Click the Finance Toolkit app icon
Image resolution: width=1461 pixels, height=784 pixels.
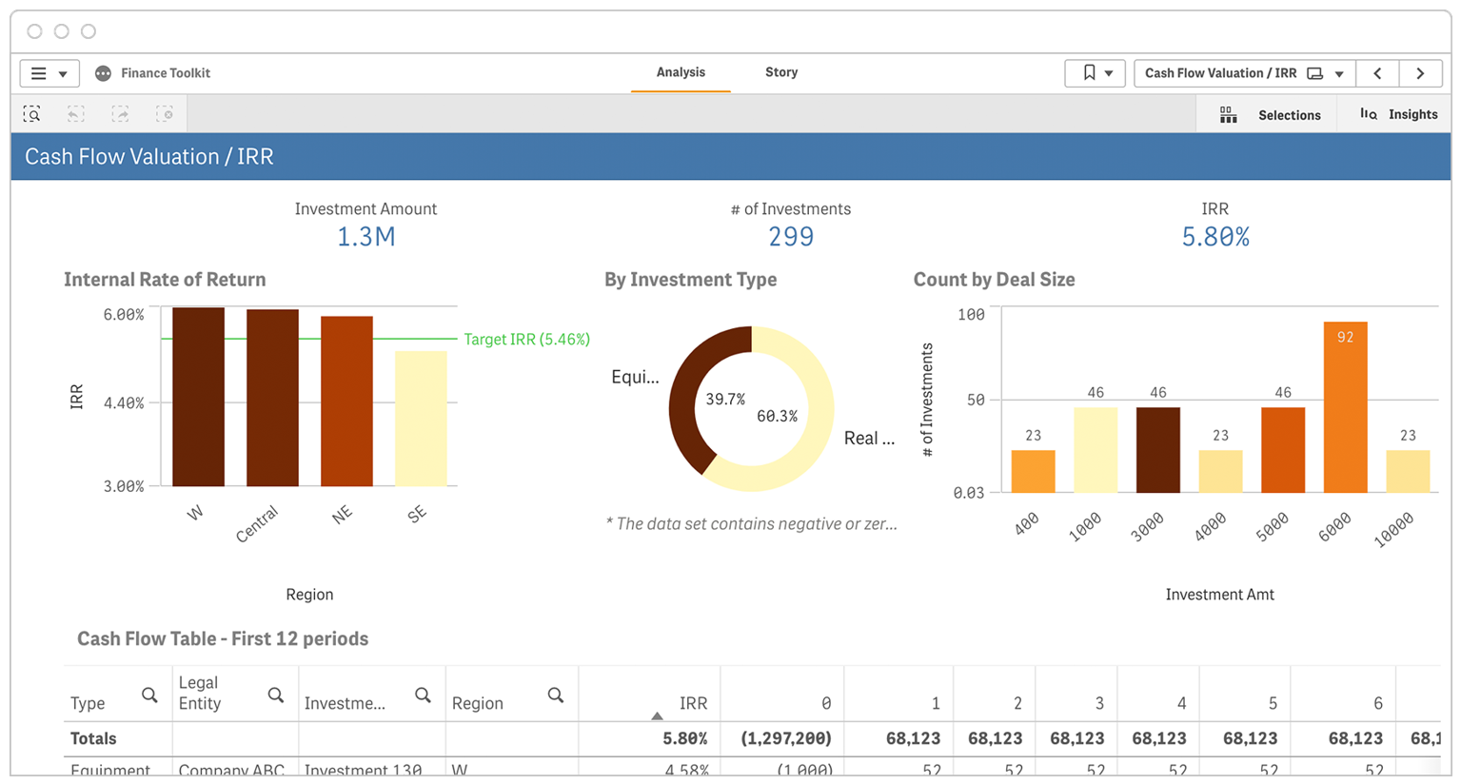coord(103,73)
